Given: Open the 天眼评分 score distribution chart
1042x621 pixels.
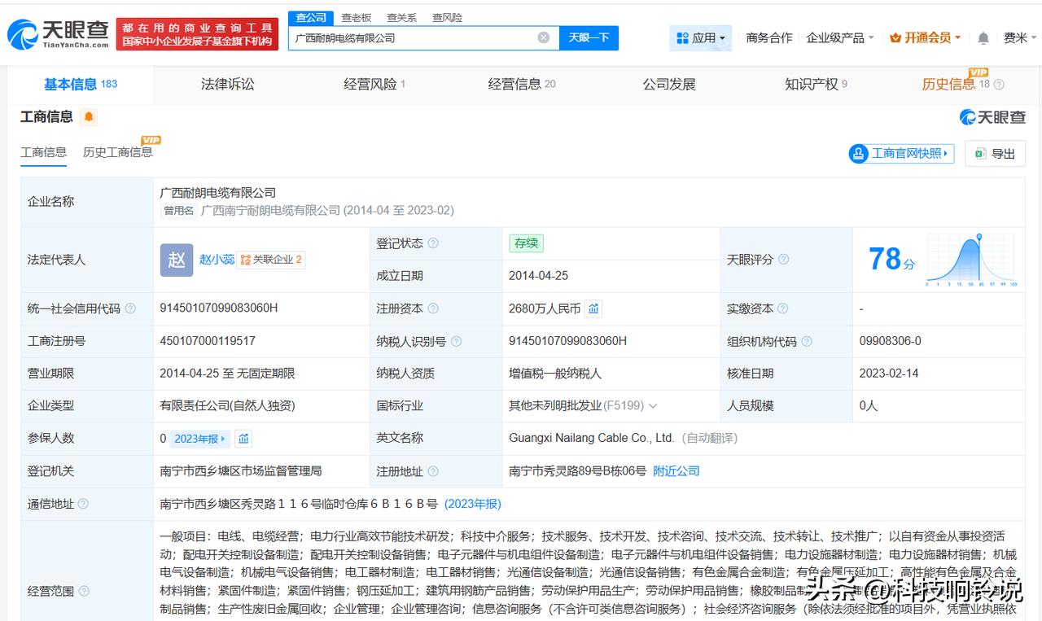Looking at the screenshot, I should 970,260.
